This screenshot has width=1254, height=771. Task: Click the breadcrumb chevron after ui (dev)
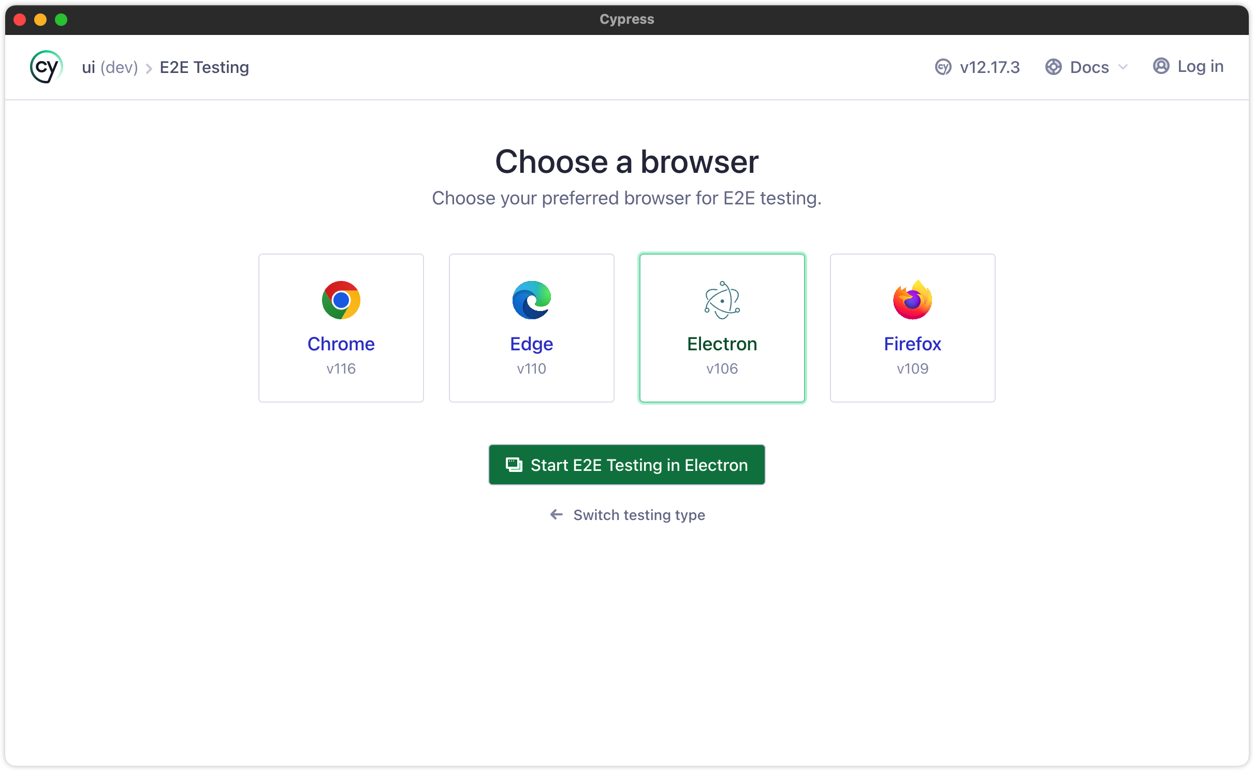pos(149,68)
